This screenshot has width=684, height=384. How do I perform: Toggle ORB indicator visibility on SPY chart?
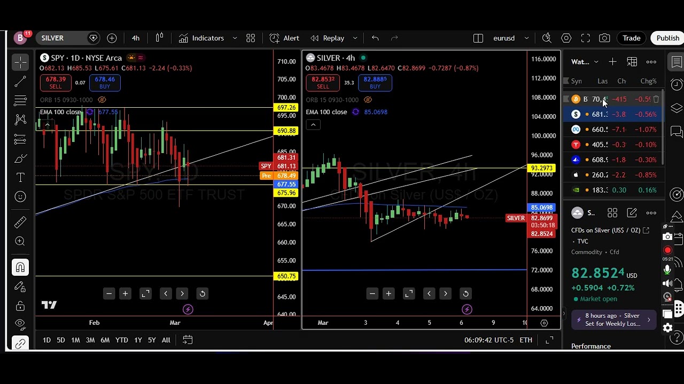click(102, 100)
